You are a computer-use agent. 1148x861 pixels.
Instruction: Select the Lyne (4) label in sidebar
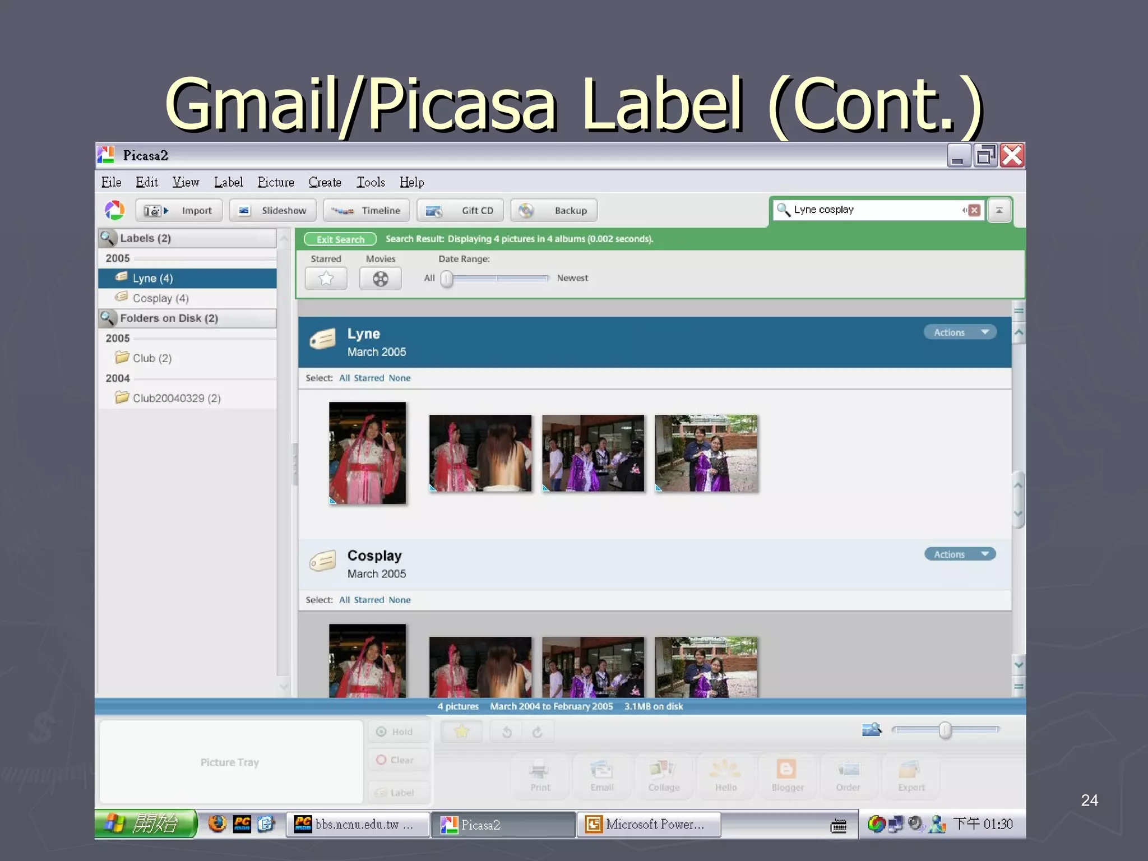pos(187,278)
